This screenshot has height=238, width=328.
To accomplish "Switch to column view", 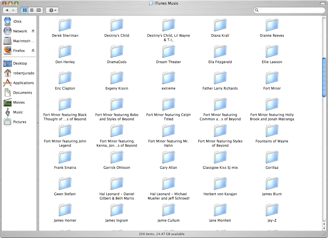I will click(x=39, y=10).
